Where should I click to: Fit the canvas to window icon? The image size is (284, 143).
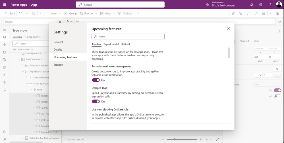pos(217,139)
